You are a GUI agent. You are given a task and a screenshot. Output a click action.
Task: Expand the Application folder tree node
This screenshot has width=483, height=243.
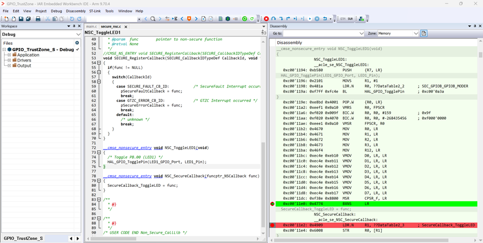[9, 55]
